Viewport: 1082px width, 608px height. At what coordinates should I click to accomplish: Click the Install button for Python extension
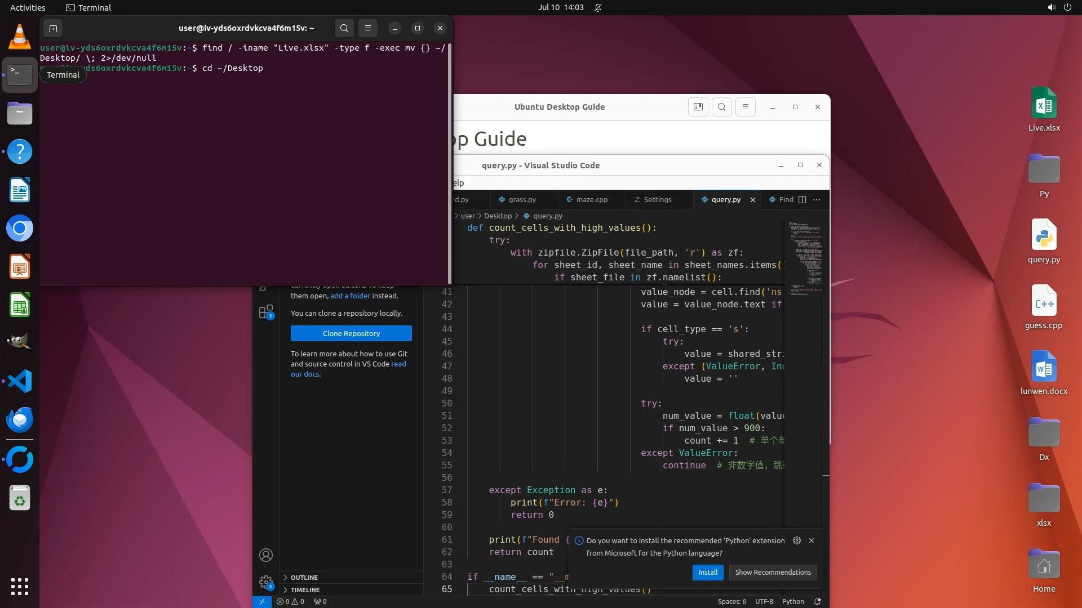click(x=707, y=572)
